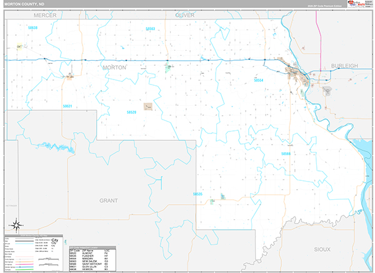Click ZIP code 58563 on the map
Viewport: 375px width, 273px height.
click(150, 29)
